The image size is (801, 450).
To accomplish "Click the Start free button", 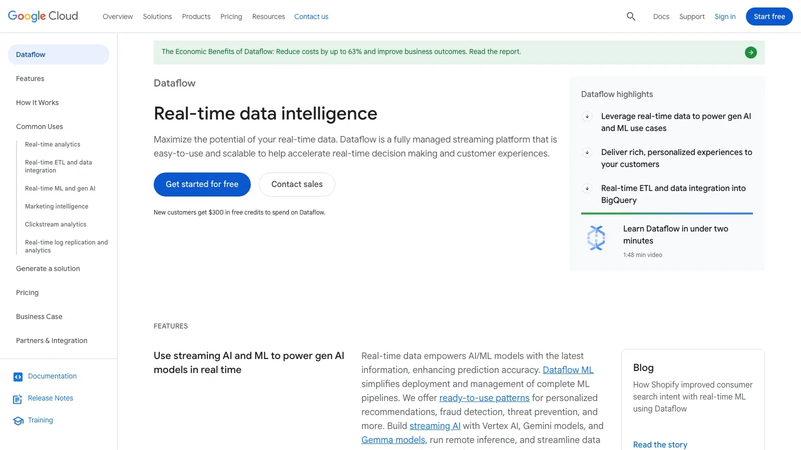I will coord(769,16).
